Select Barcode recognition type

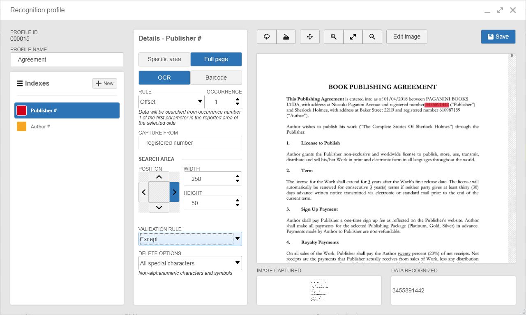216,78
